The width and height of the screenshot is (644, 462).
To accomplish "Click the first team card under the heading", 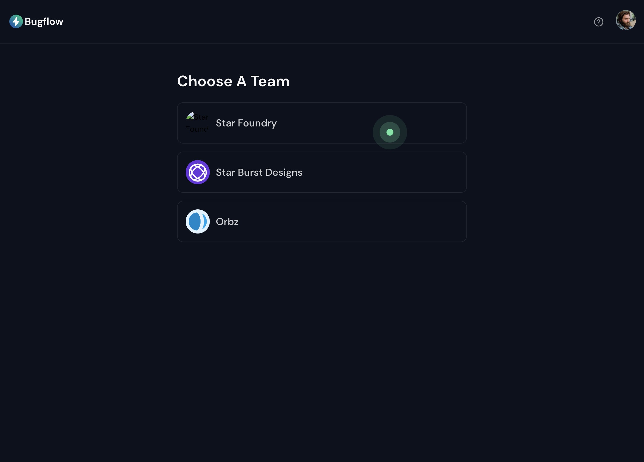I will click(x=322, y=123).
